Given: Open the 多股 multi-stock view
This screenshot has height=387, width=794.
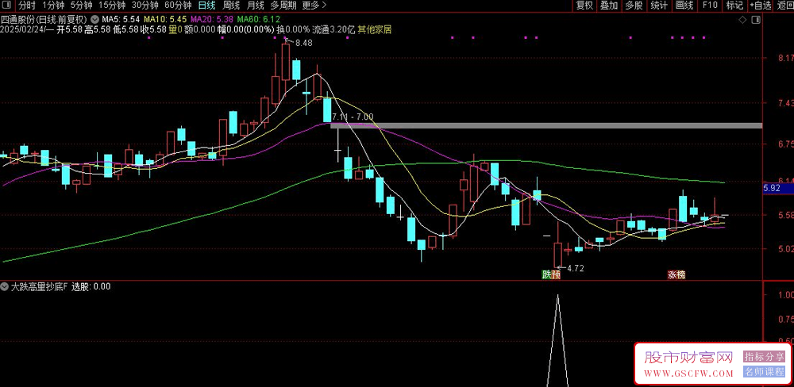Looking at the screenshot, I should point(634,6).
